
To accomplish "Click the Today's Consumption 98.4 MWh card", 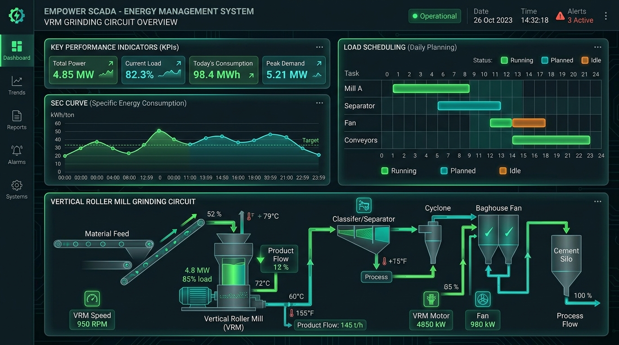I will click(224, 70).
